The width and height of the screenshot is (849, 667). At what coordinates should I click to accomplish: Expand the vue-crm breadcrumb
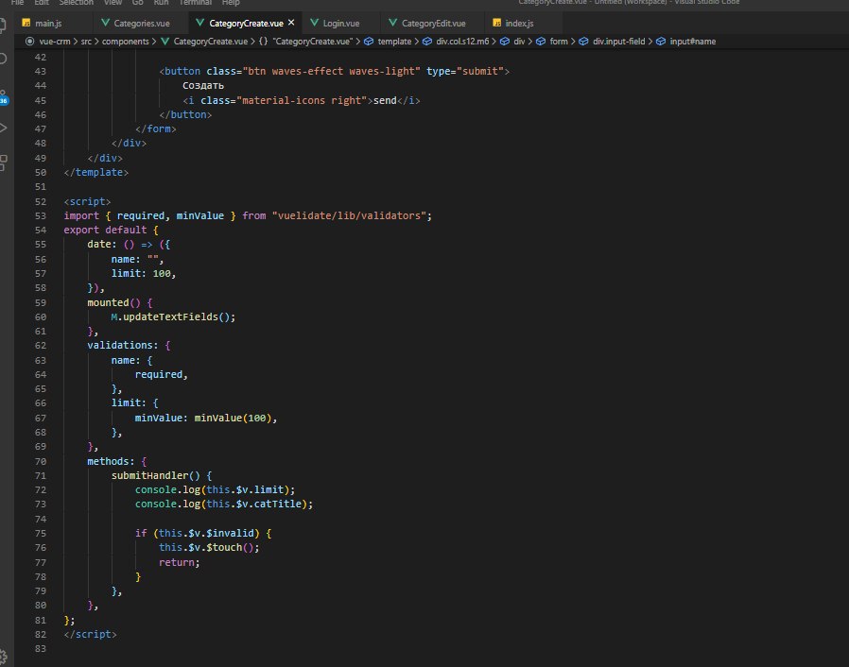55,42
